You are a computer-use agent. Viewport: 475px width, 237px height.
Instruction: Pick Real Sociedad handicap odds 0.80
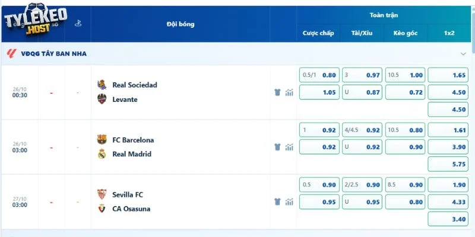[x=319, y=75]
